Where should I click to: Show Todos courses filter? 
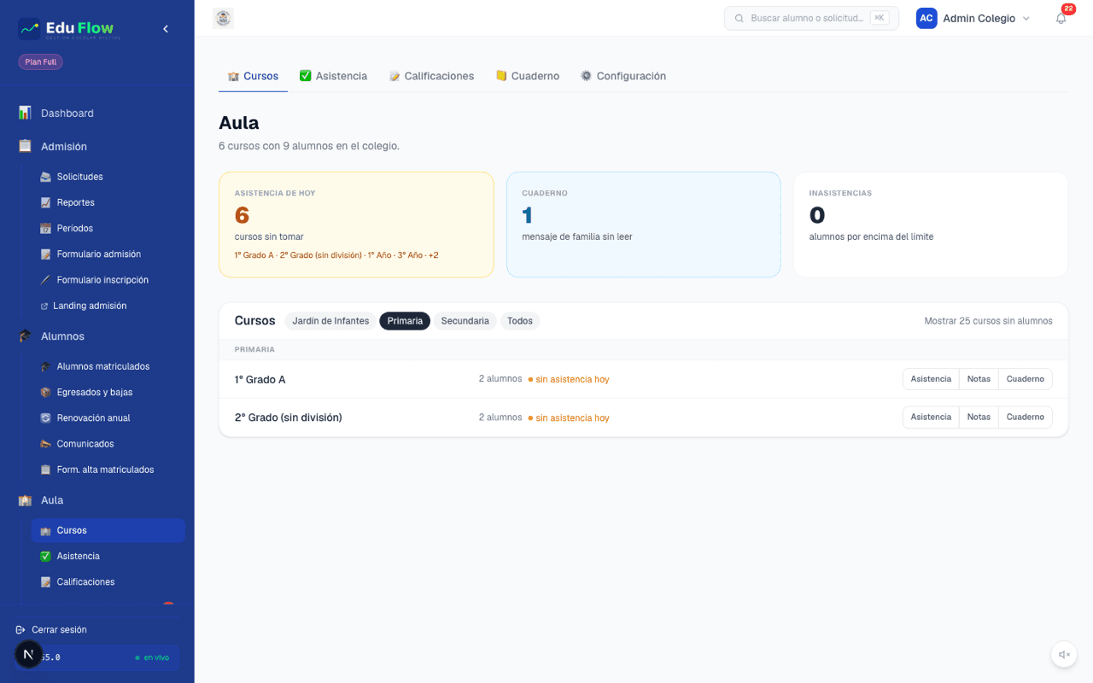point(520,321)
